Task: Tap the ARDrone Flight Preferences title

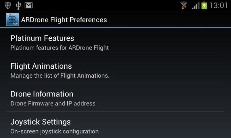Action: point(64,20)
